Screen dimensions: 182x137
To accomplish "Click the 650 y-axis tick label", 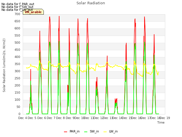I will (17, 21).
